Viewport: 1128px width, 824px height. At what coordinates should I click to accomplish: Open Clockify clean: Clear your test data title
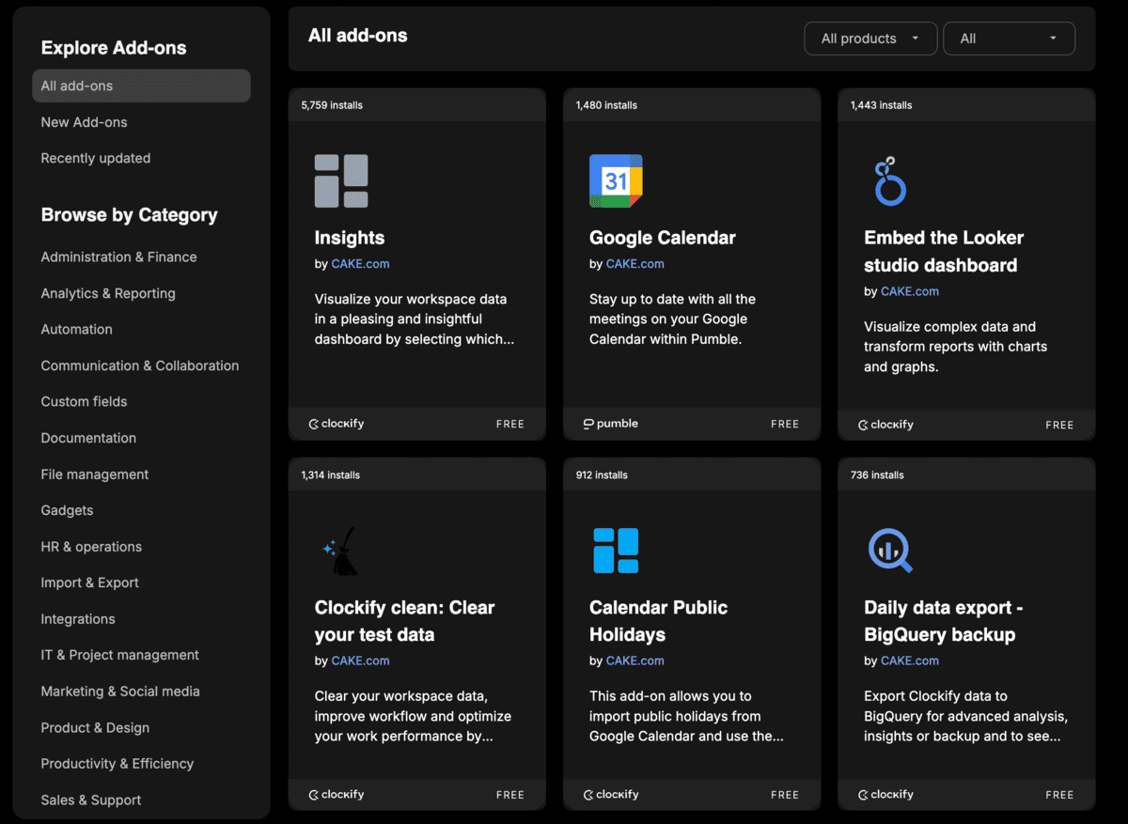[x=404, y=621]
